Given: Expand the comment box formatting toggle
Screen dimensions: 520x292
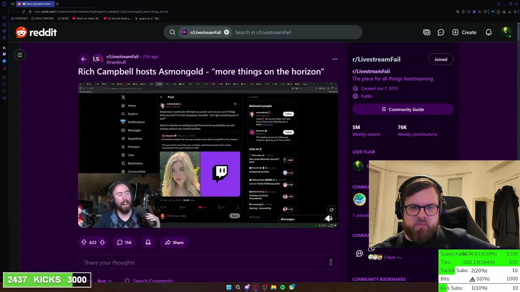Looking at the screenshot, I should pyautogui.click(x=331, y=263).
